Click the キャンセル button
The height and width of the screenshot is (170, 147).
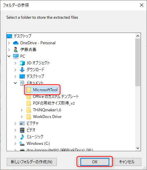click(x=126, y=162)
